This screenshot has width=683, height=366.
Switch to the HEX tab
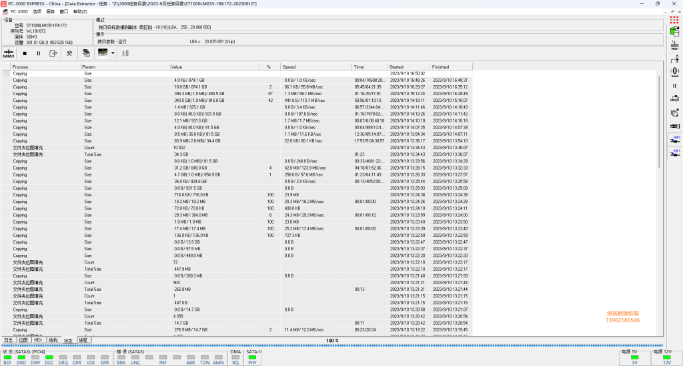pyautogui.click(x=38, y=340)
